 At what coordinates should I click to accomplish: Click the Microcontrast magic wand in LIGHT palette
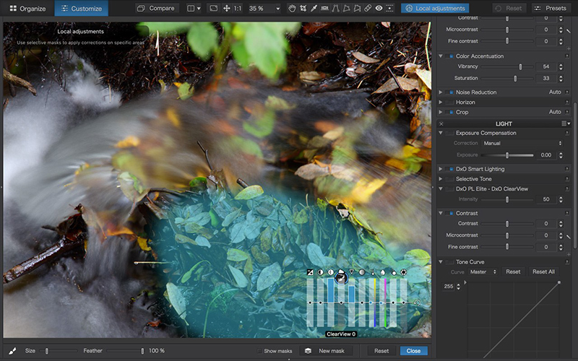click(569, 237)
